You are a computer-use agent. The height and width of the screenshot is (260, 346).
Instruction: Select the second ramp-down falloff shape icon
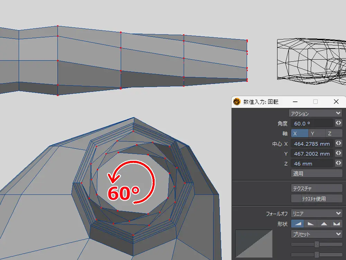coord(310,224)
